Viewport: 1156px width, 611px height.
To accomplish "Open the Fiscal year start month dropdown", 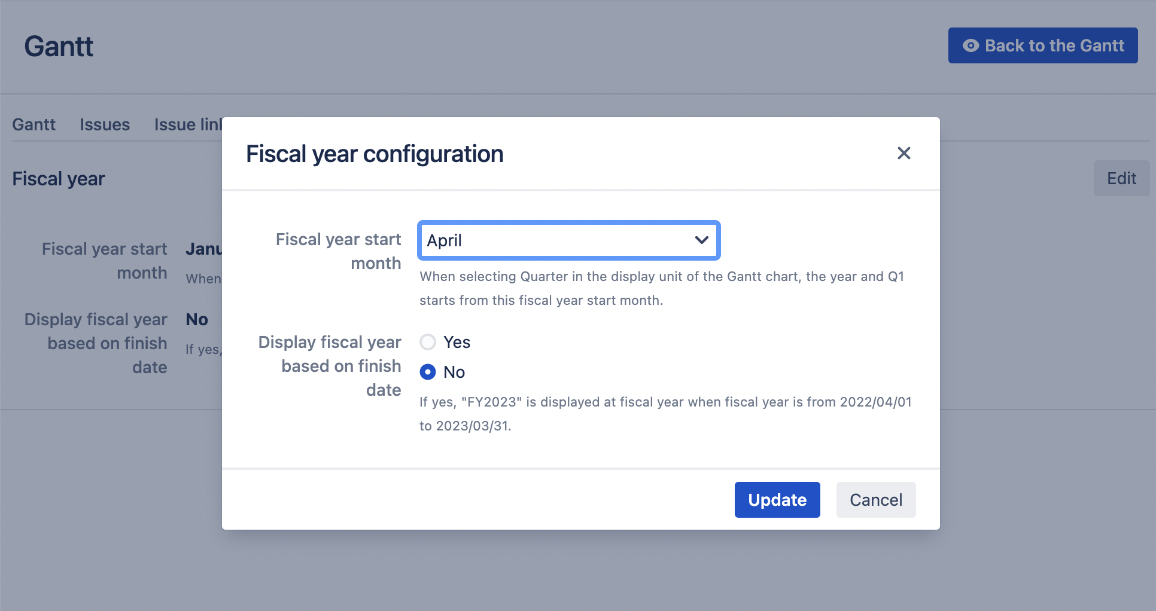I will [x=568, y=240].
